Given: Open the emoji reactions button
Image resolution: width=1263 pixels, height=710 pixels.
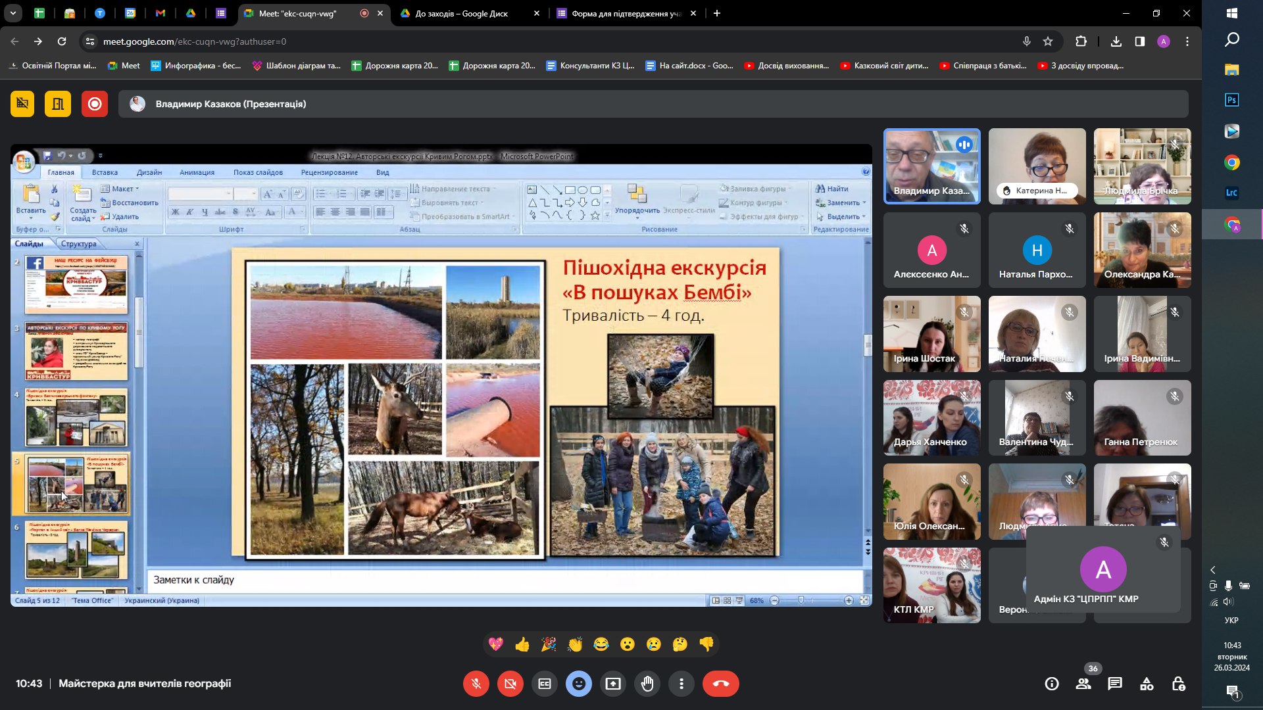Looking at the screenshot, I should click(x=579, y=684).
